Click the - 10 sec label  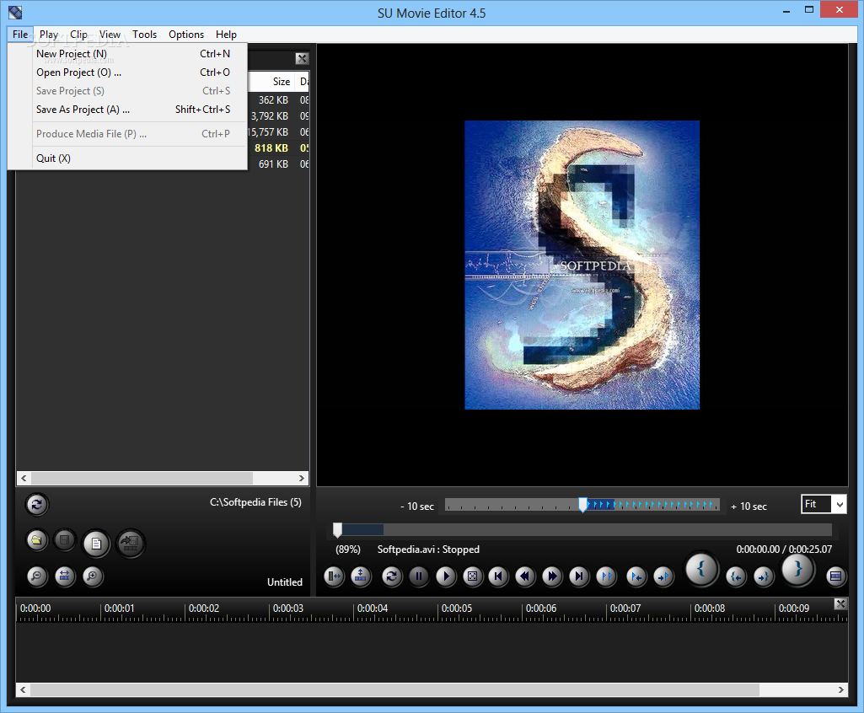click(417, 507)
